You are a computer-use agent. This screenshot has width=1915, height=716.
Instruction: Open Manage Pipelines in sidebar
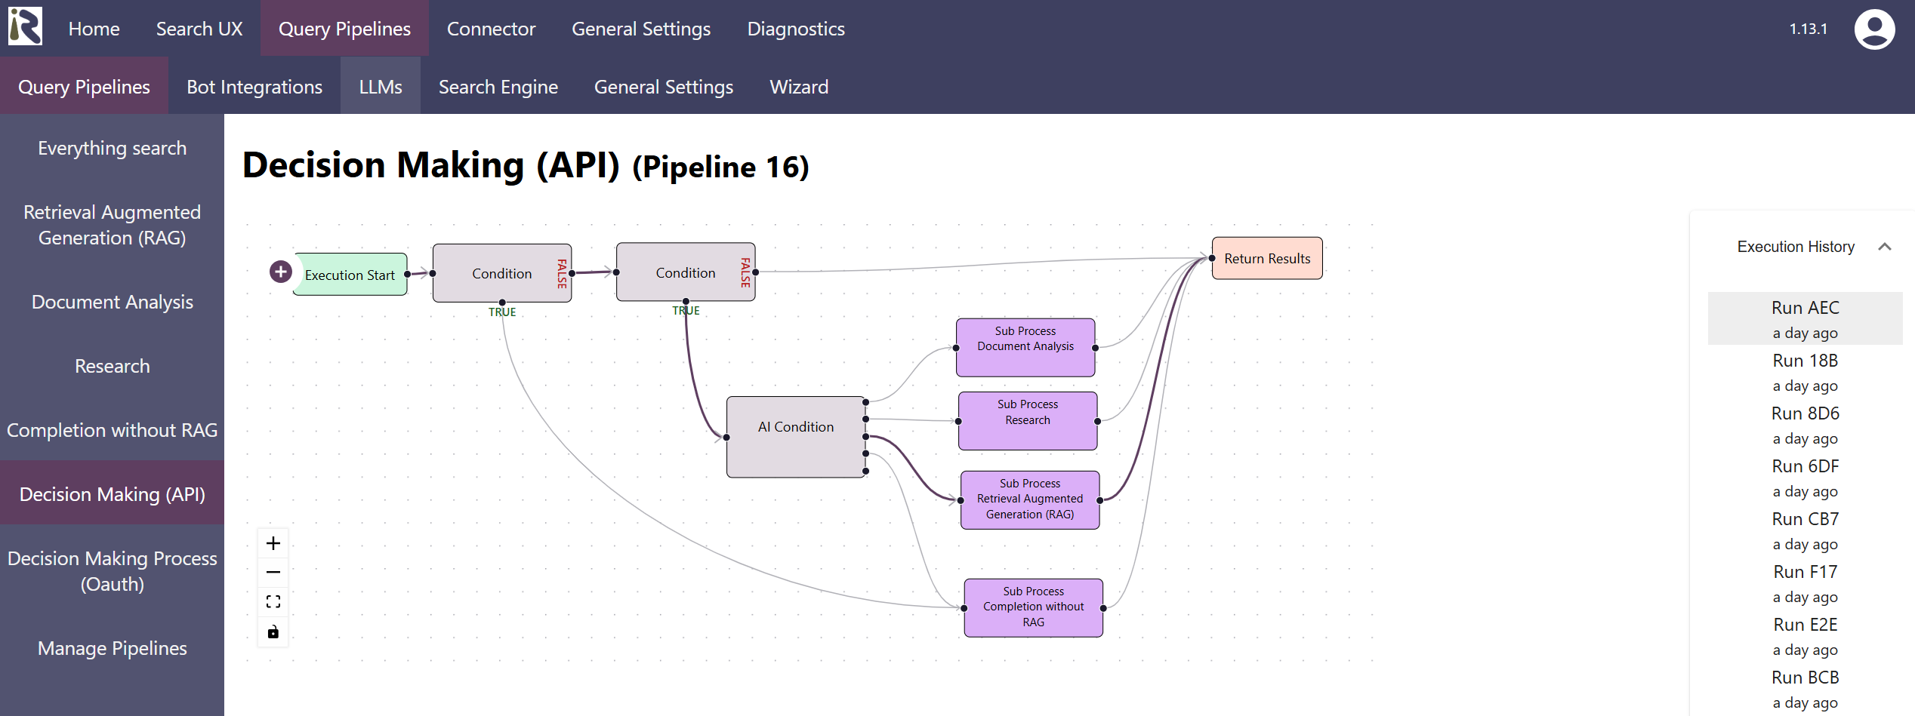112,648
